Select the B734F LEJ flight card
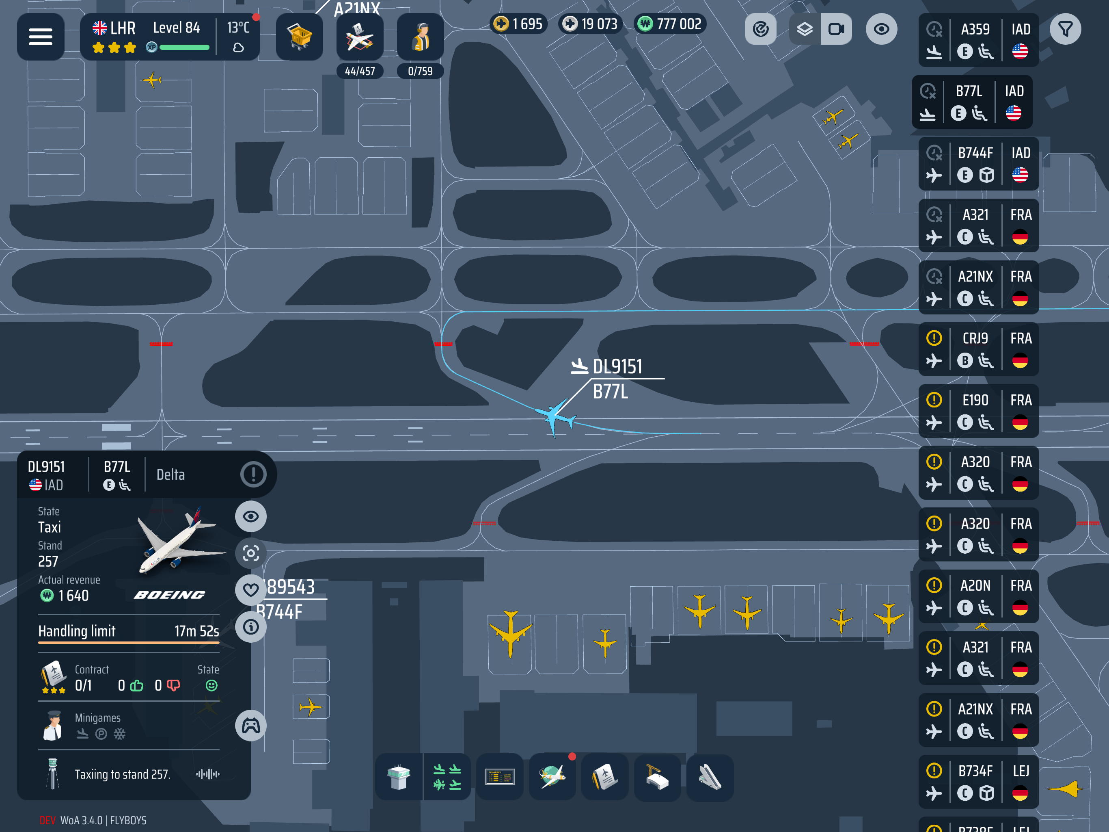 978,782
